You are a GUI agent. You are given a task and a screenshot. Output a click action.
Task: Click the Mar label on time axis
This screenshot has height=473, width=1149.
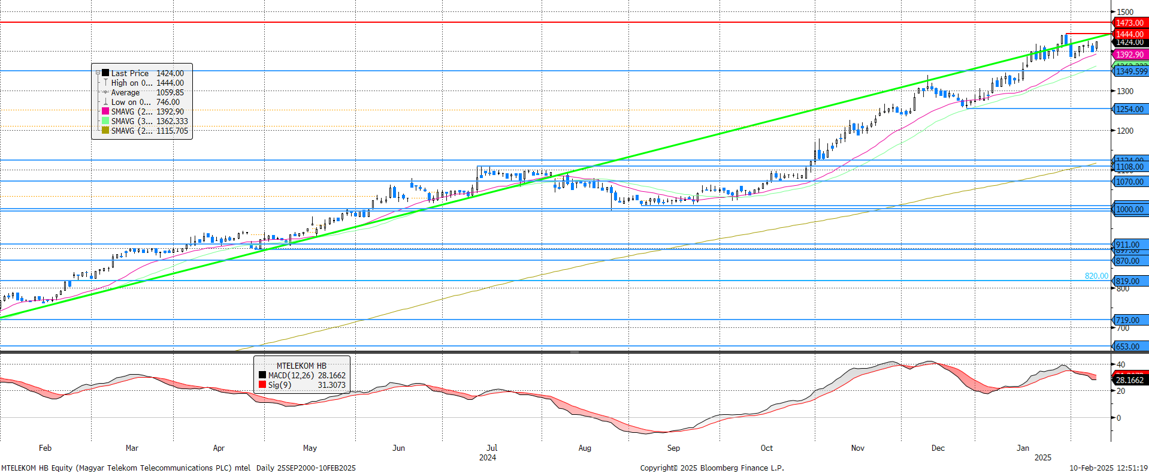tap(132, 448)
